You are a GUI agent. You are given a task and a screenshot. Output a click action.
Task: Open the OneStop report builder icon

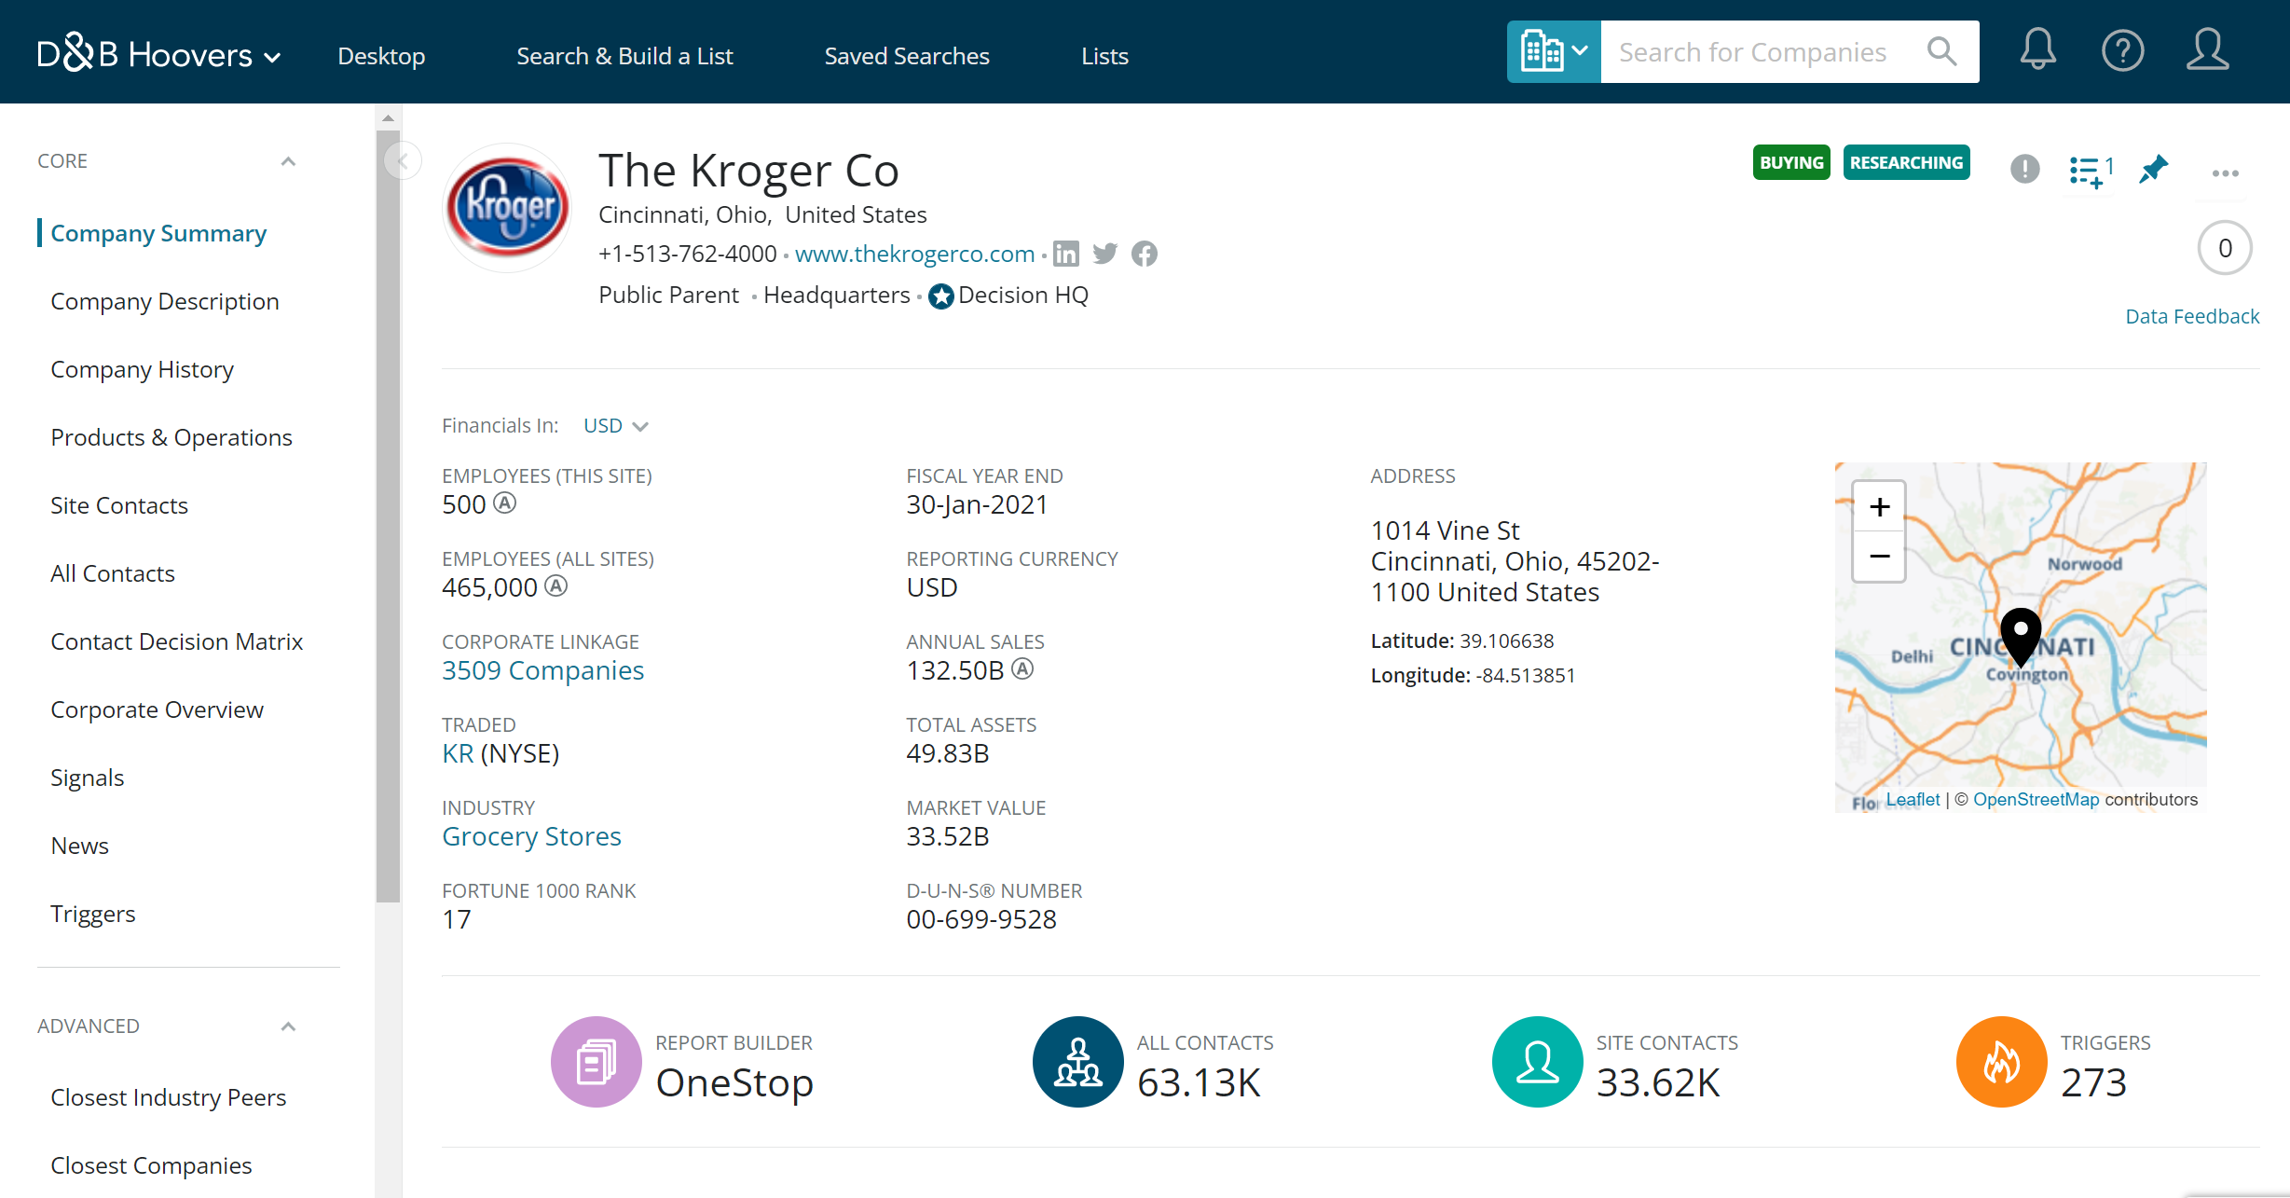tap(596, 1062)
